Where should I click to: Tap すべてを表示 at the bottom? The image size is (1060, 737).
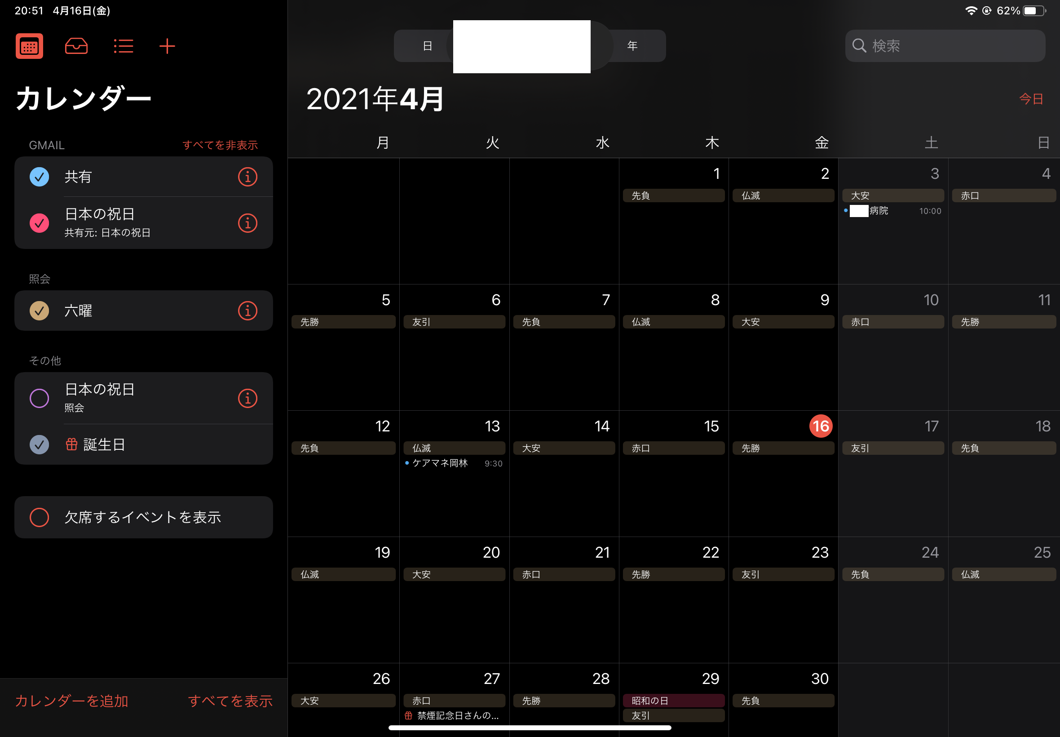pos(230,701)
